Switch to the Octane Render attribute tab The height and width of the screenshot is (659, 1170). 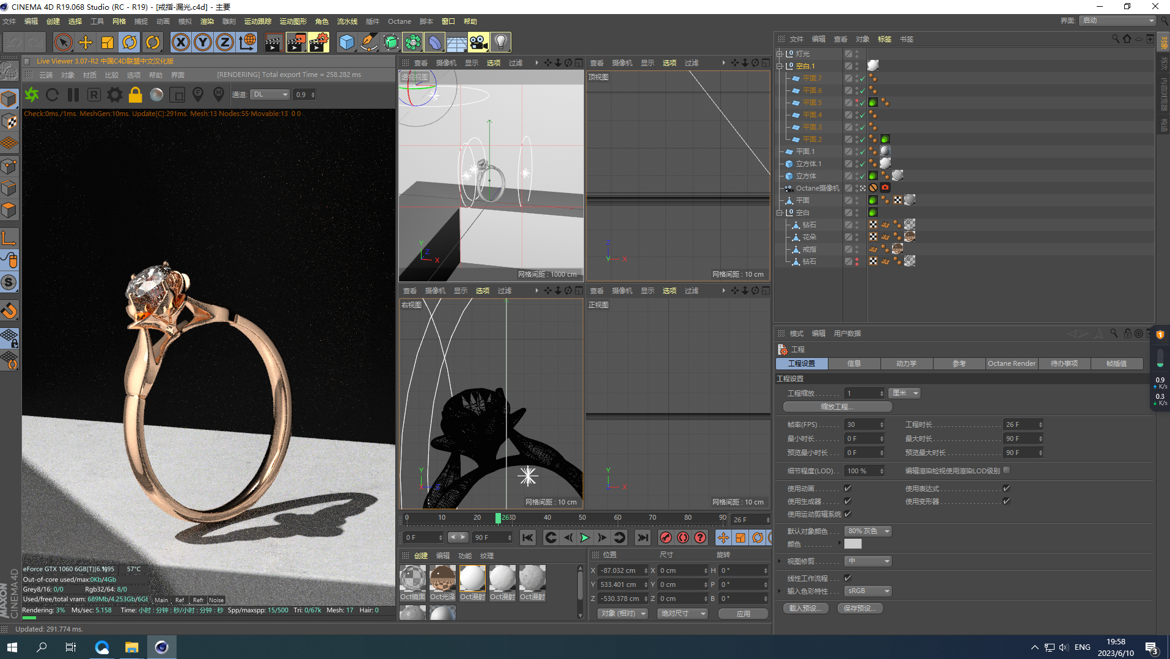point(1011,363)
